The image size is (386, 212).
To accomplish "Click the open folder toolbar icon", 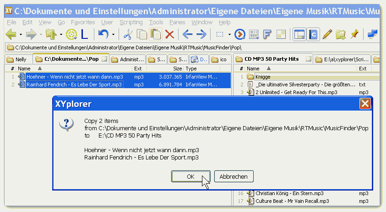I will click(341, 34).
